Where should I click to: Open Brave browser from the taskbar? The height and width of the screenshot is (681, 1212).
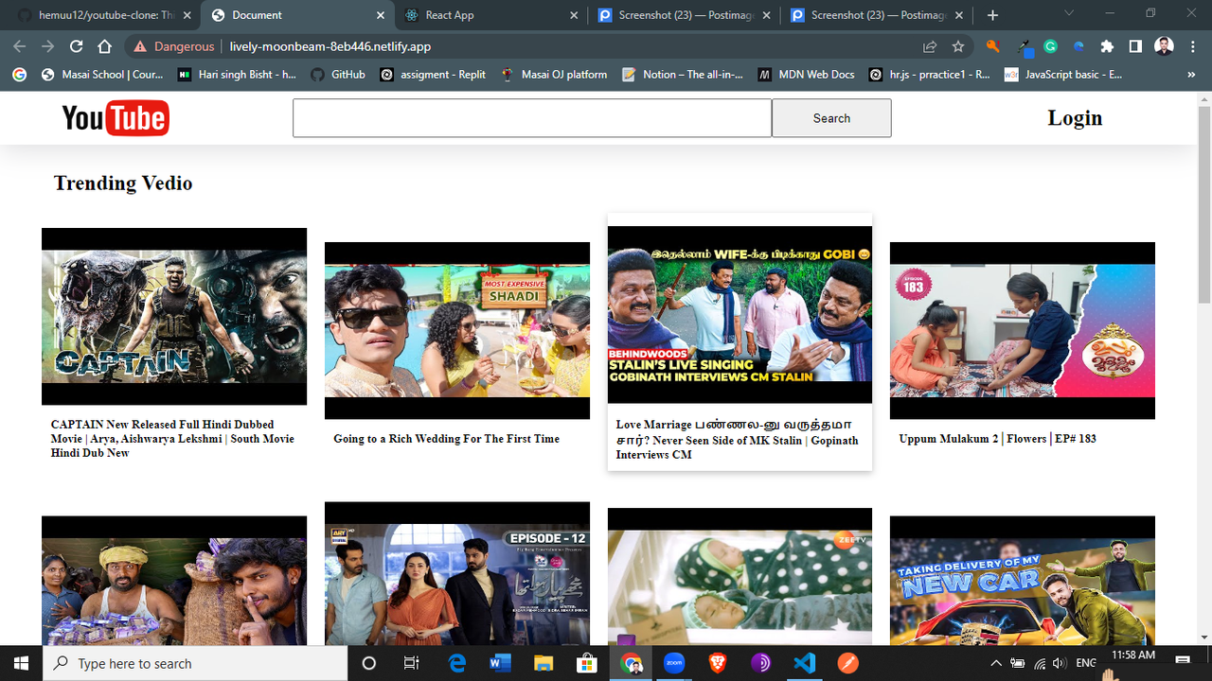717,663
